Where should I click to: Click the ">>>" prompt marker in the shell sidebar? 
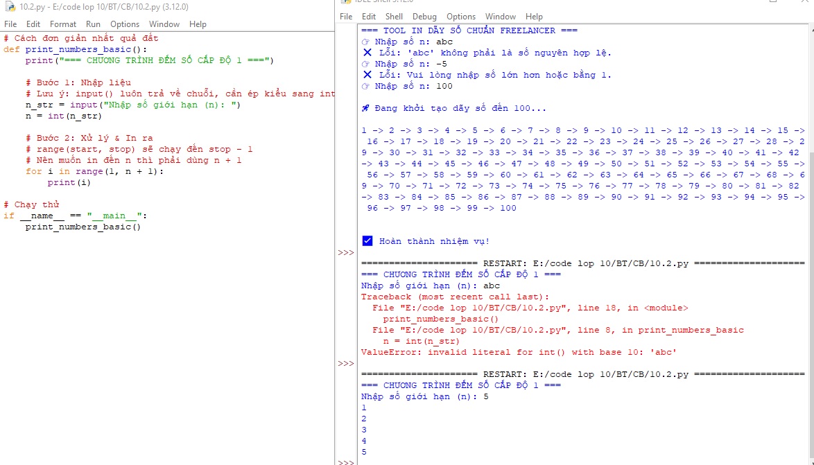[x=345, y=252]
